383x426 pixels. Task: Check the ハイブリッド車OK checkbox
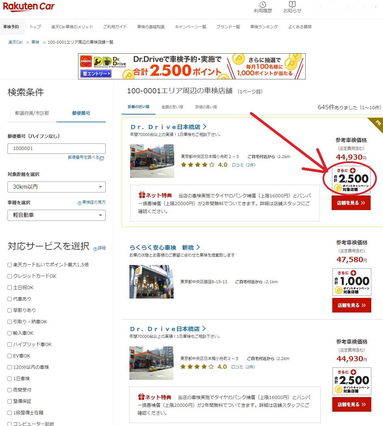click(x=10, y=344)
